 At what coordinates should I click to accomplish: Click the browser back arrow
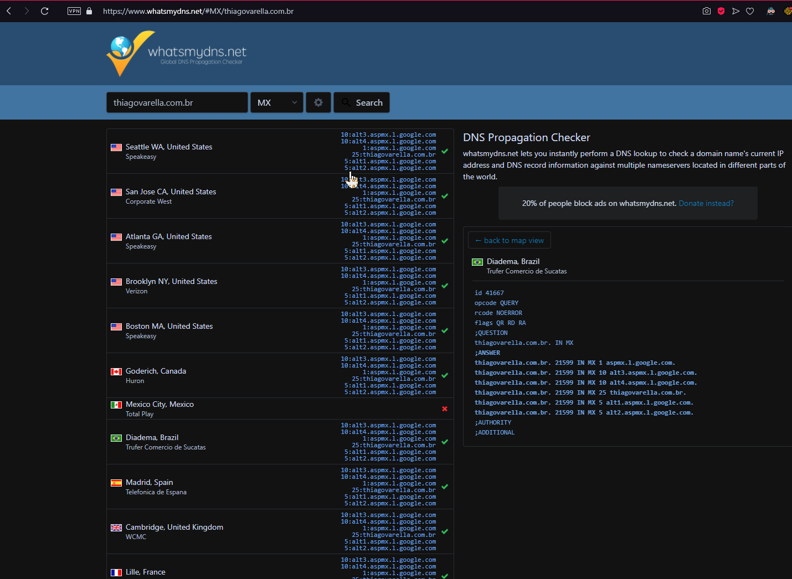click(9, 11)
